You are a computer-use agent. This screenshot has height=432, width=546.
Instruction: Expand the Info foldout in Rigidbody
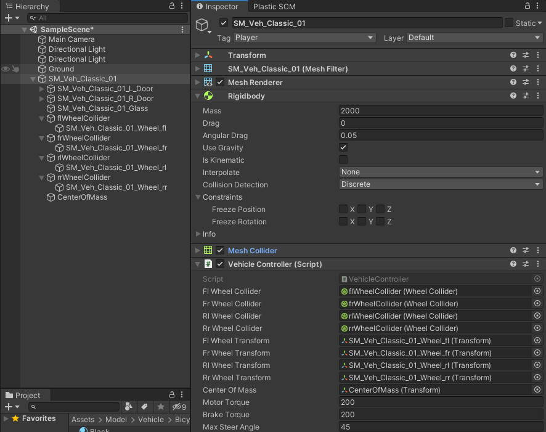pyautogui.click(x=198, y=234)
